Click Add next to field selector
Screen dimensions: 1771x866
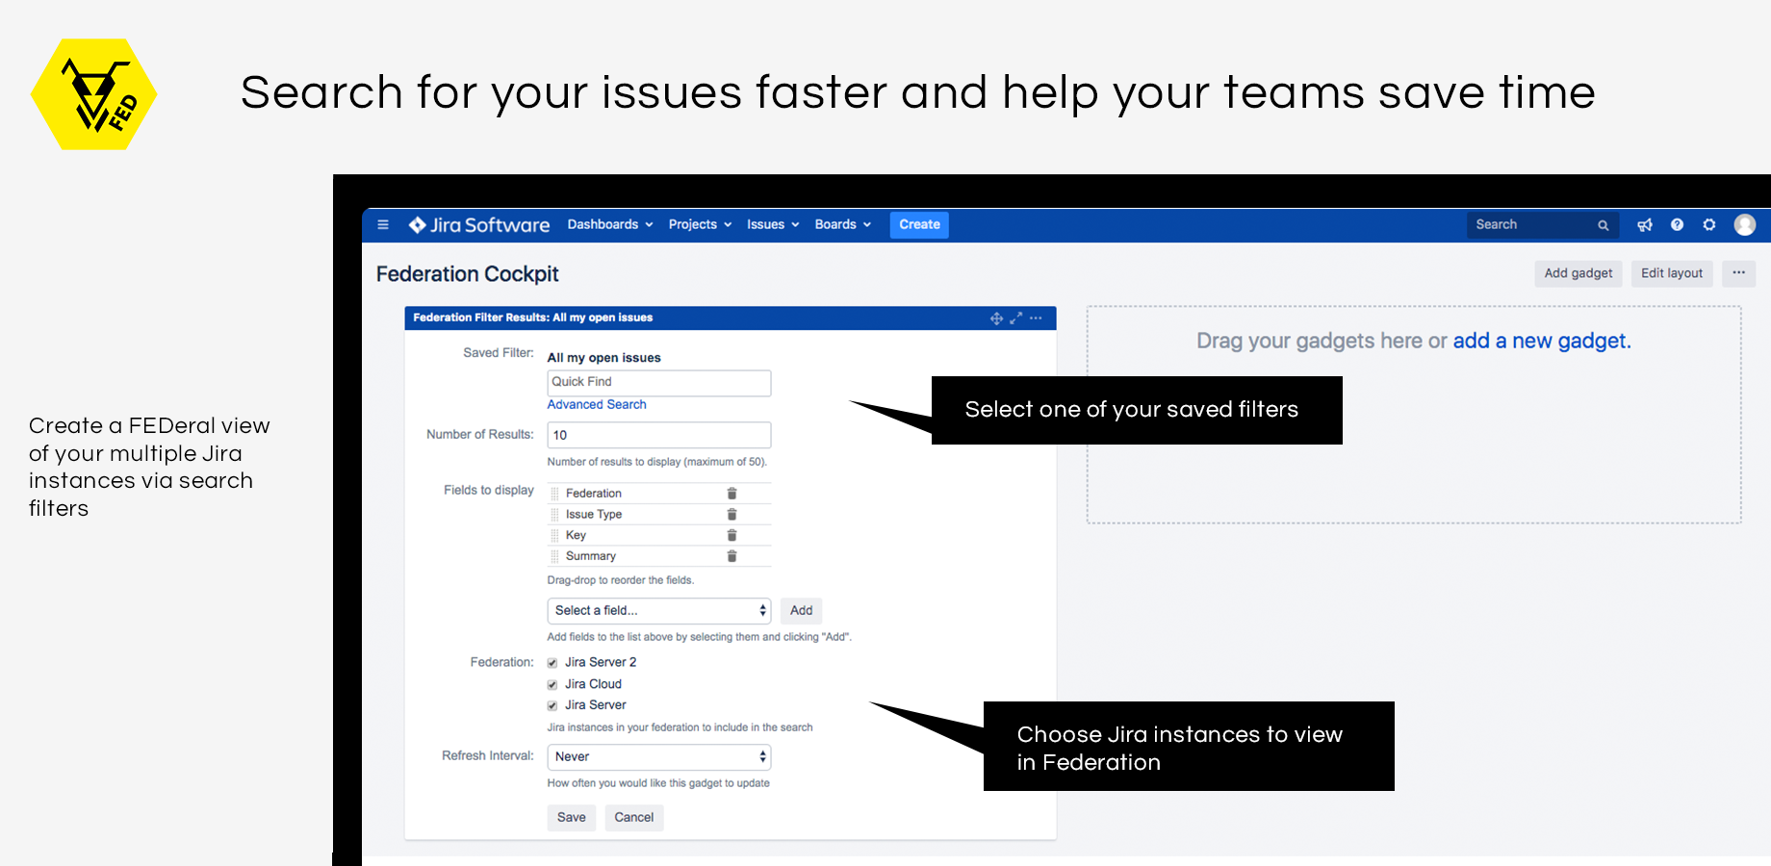802,611
